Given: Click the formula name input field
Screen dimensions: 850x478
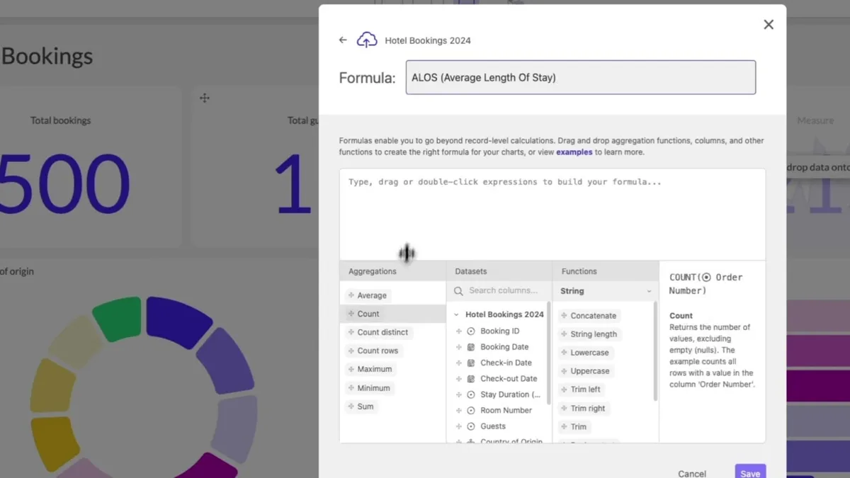Looking at the screenshot, I should point(581,77).
